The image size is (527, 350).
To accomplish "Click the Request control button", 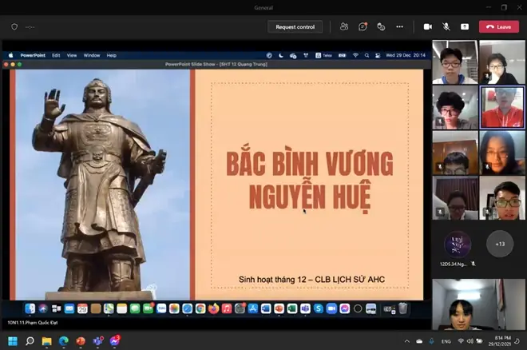I will [295, 27].
